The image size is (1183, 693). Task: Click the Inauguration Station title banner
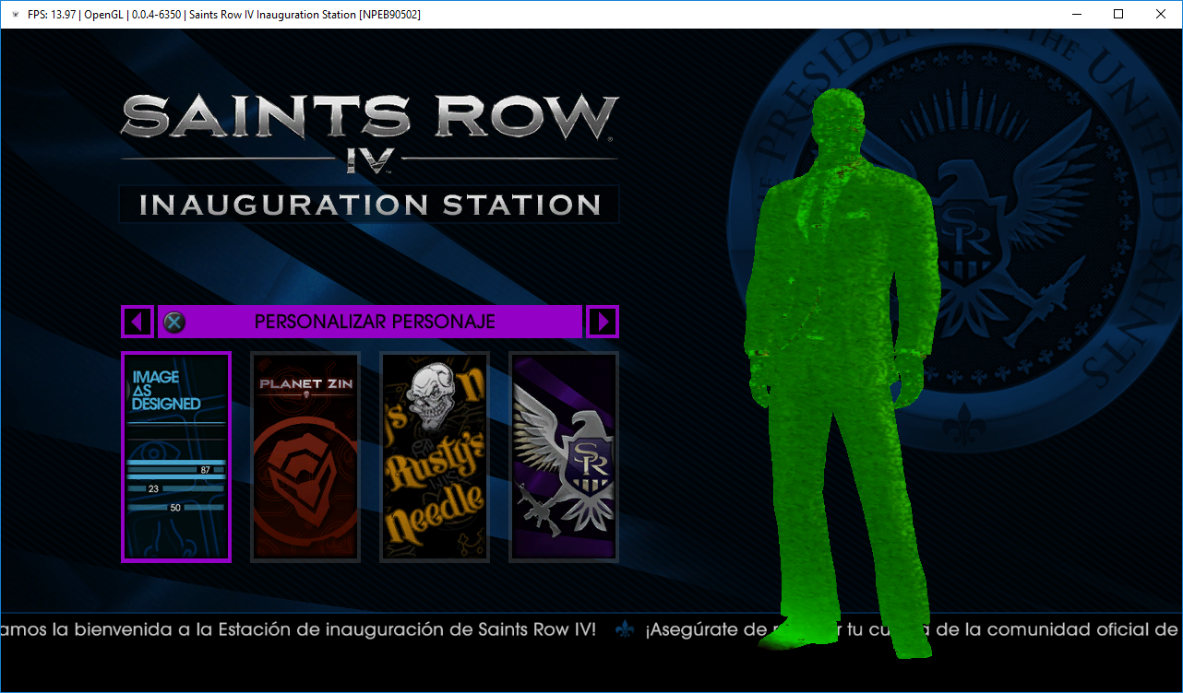(x=369, y=205)
